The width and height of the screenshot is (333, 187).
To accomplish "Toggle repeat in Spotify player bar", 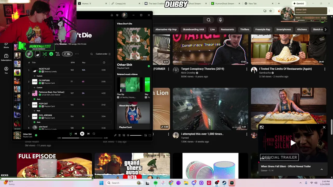I will pos(94,134).
